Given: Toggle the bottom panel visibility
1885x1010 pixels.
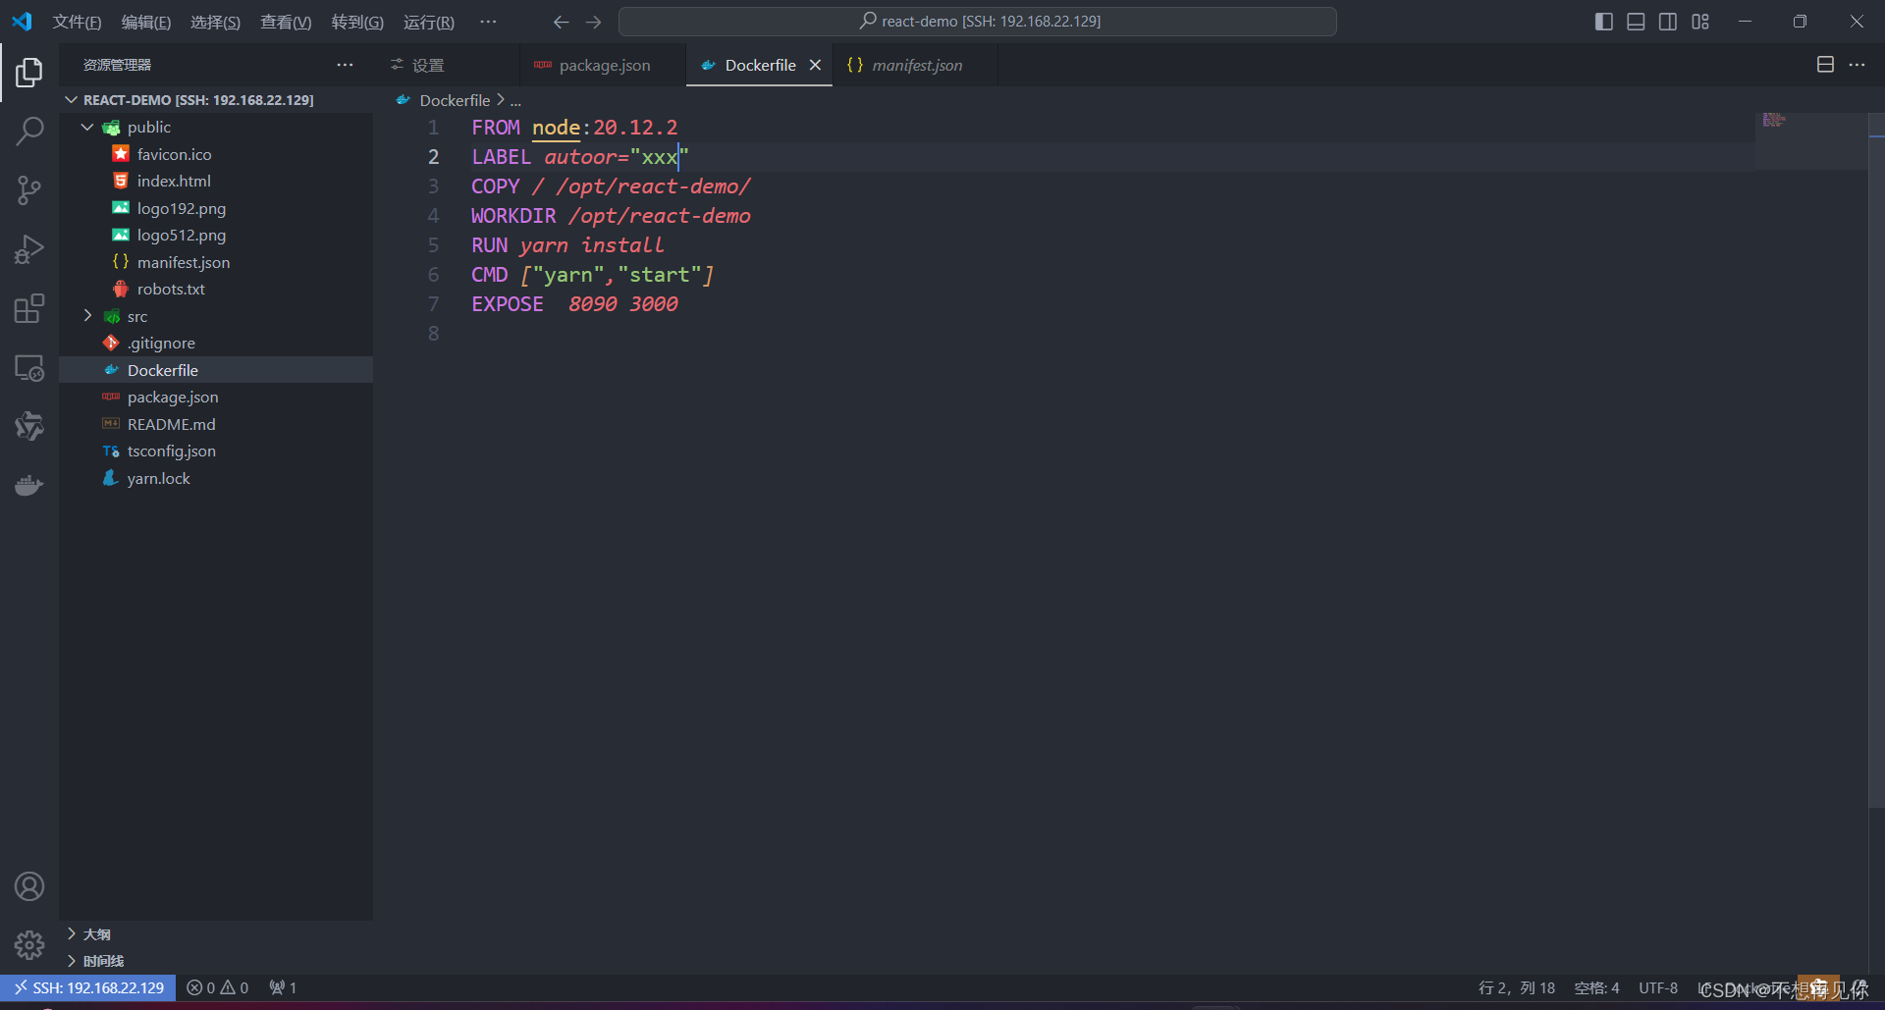Looking at the screenshot, I should pos(1636,21).
